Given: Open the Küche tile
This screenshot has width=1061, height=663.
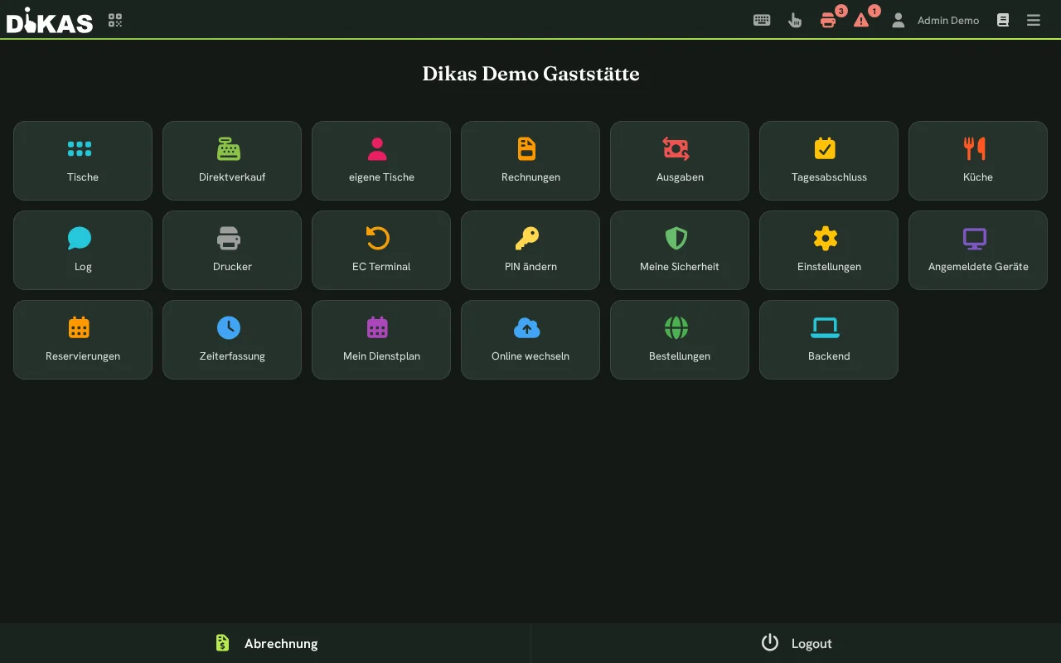Looking at the screenshot, I should (978, 161).
